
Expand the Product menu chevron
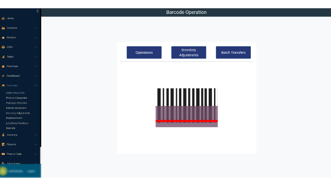click(x=35, y=37)
